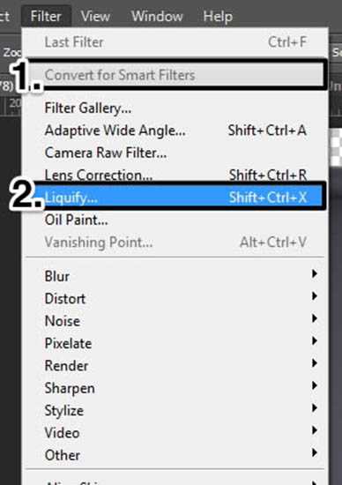342x485 pixels.
Task: Open the View menu
Action: (95, 16)
